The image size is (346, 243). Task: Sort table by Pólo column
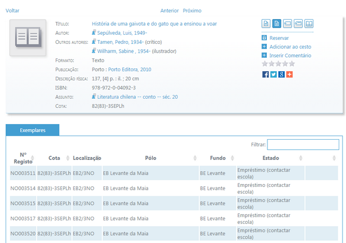coord(151,158)
